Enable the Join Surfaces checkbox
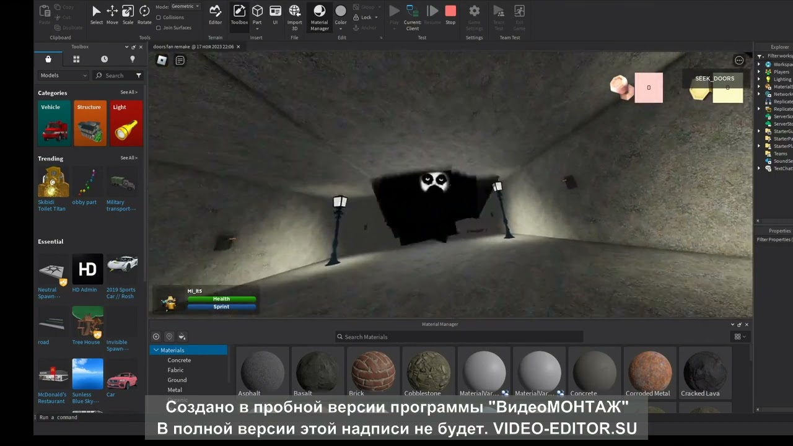This screenshot has height=446, width=793. point(159,27)
